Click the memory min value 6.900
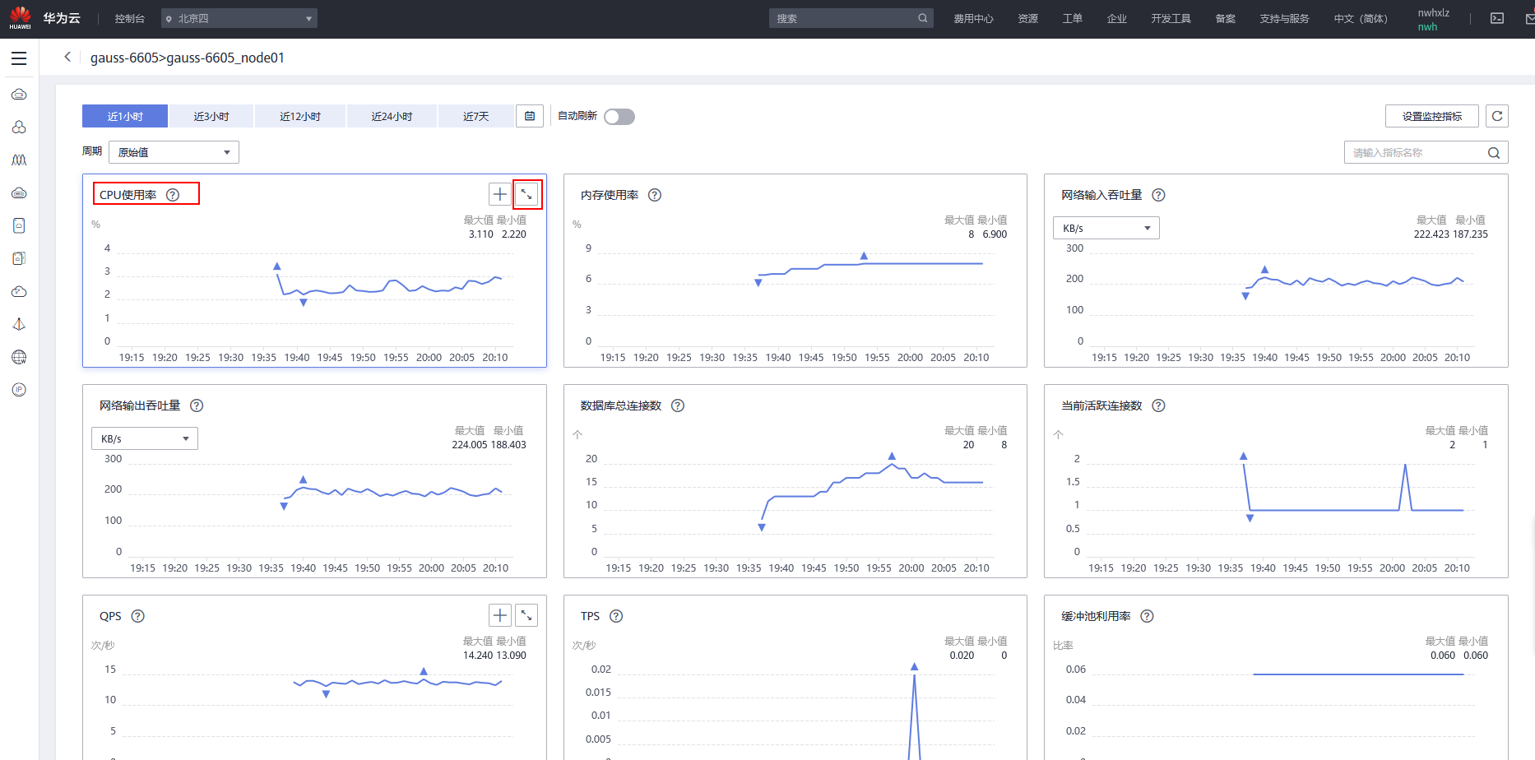This screenshot has height=760, width=1535. (x=995, y=234)
